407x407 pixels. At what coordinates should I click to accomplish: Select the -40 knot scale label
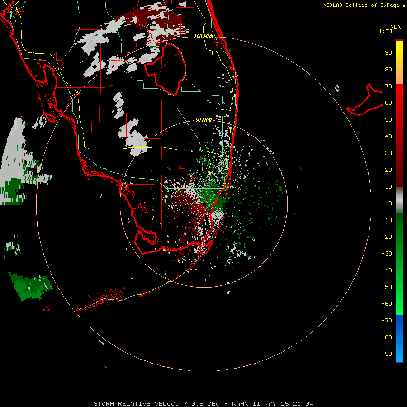click(387, 270)
